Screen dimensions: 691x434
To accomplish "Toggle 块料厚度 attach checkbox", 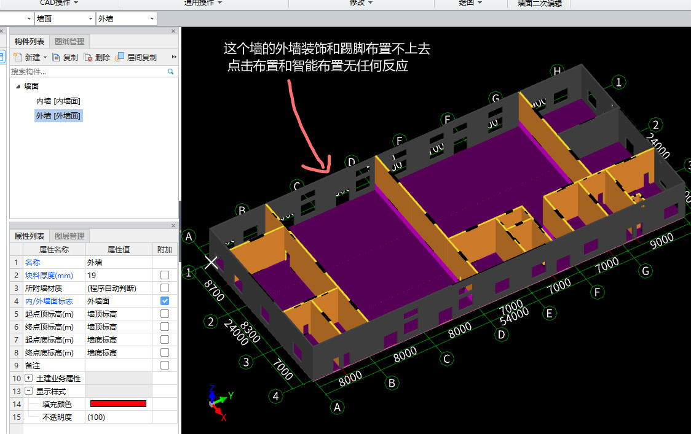I will click(x=165, y=275).
